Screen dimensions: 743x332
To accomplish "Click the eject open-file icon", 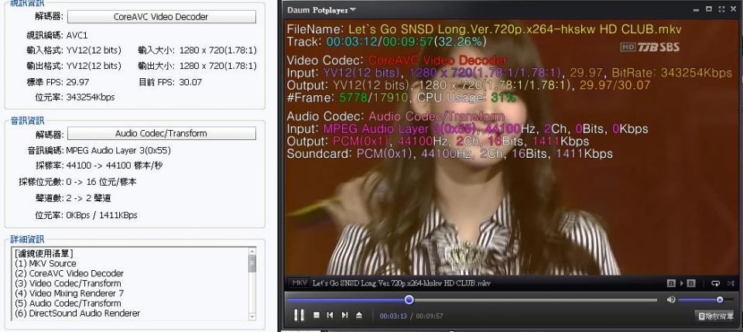I will 359,315.
